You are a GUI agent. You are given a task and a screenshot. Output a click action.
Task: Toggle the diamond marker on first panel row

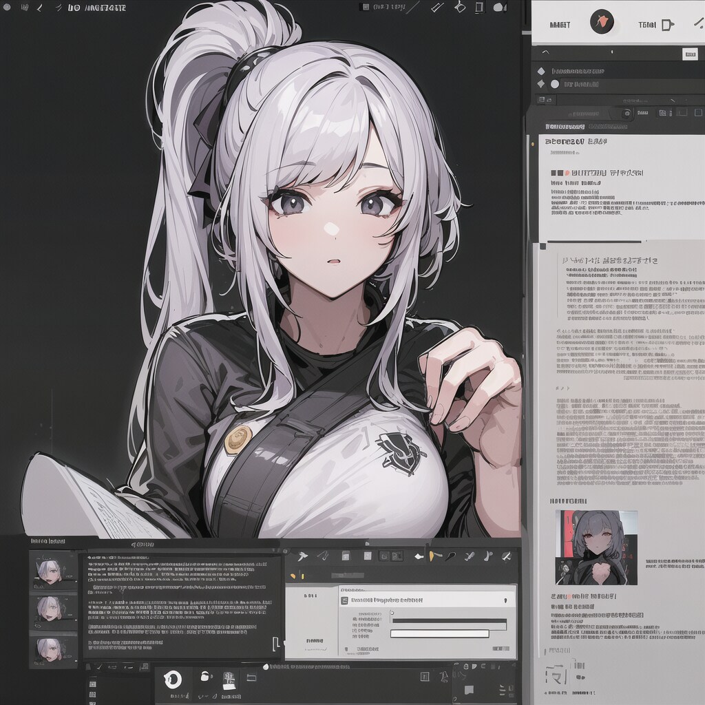click(x=541, y=70)
